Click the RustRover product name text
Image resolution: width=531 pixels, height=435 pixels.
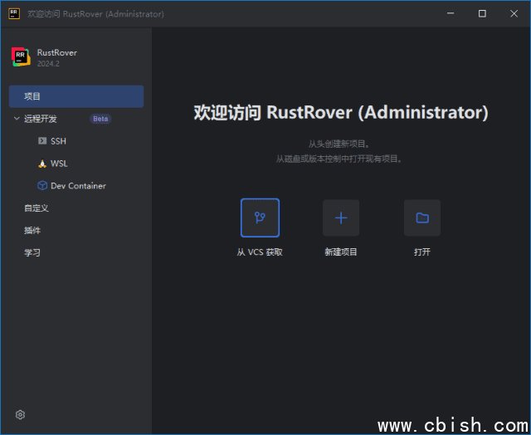tap(57, 52)
